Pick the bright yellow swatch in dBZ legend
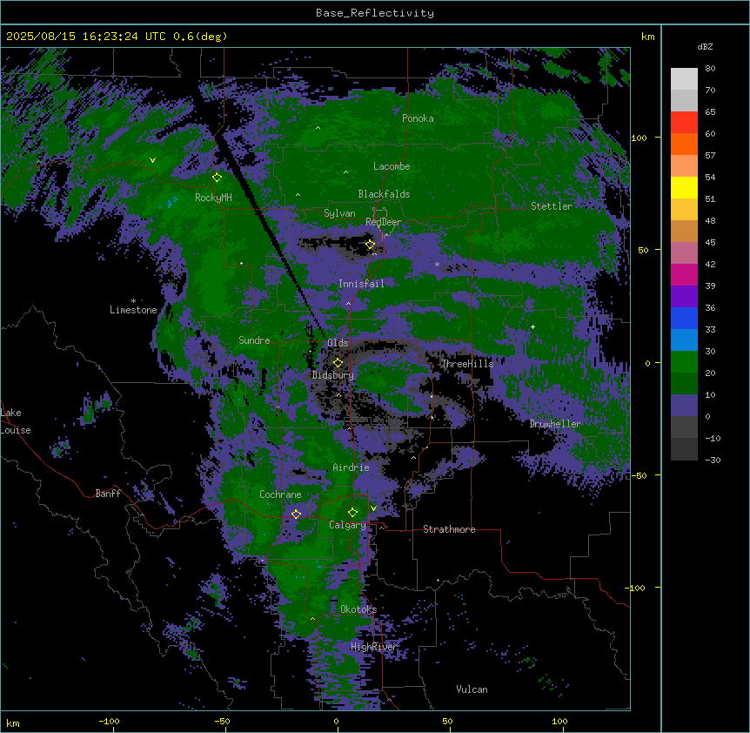 pos(684,188)
